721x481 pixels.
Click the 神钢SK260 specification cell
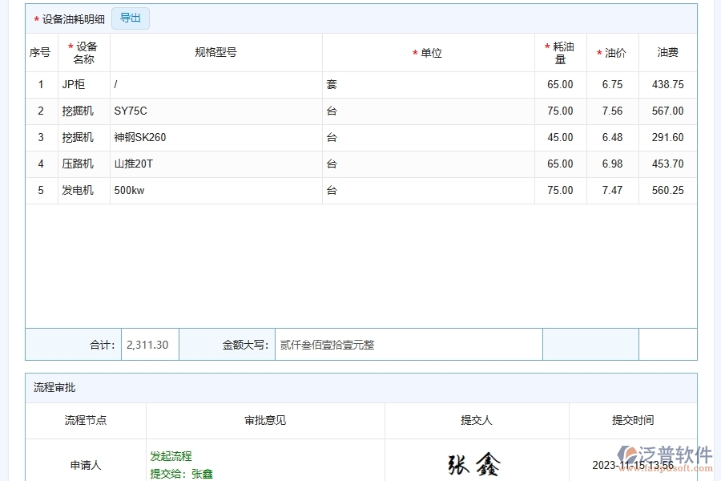(139, 137)
